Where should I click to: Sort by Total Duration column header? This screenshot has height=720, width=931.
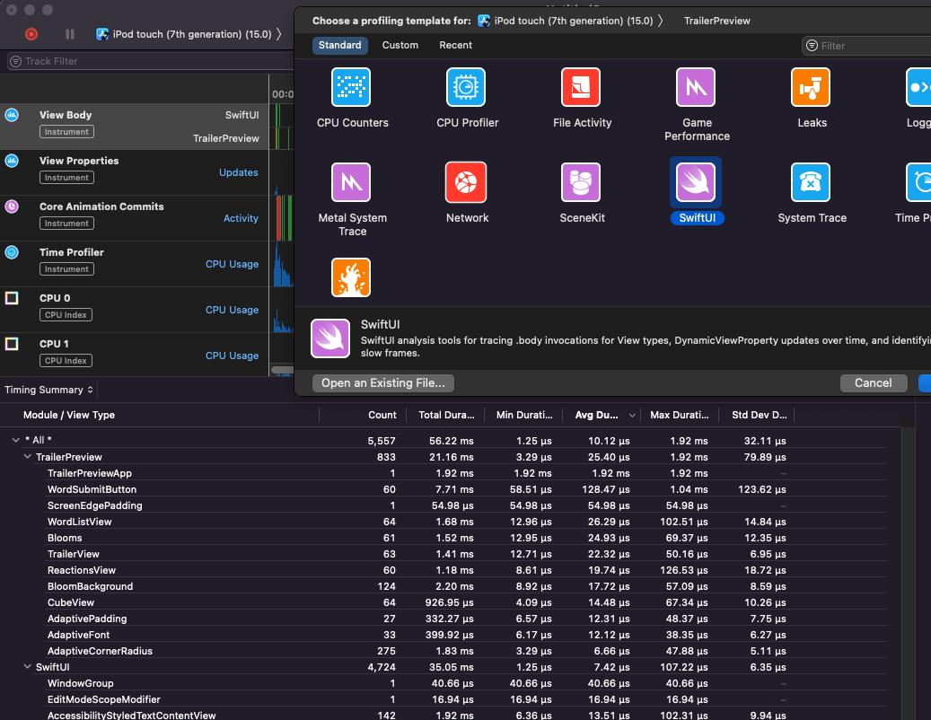pyautogui.click(x=446, y=415)
